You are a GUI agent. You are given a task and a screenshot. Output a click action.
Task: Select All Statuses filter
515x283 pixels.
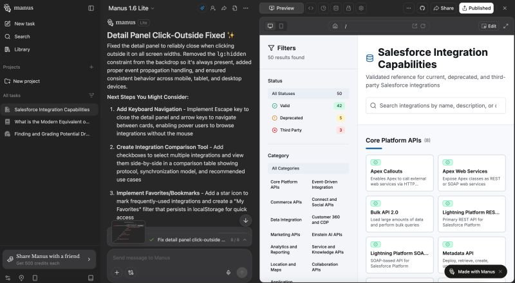[308, 94]
